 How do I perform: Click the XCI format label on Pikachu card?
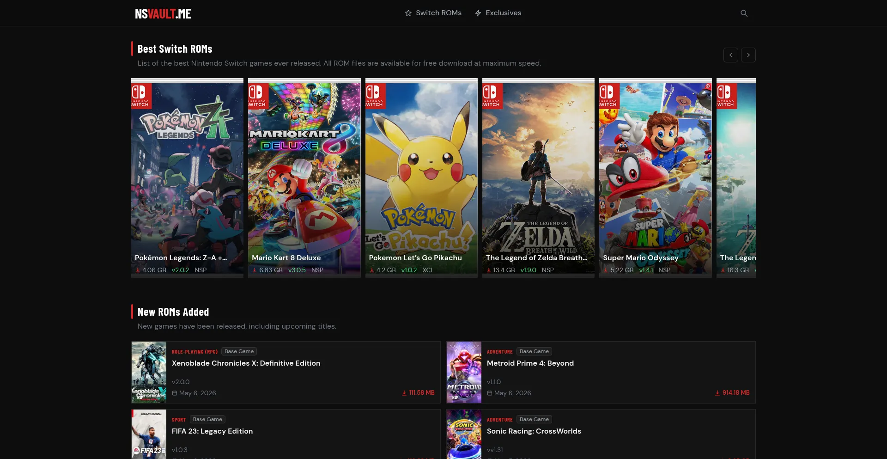(x=427, y=270)
